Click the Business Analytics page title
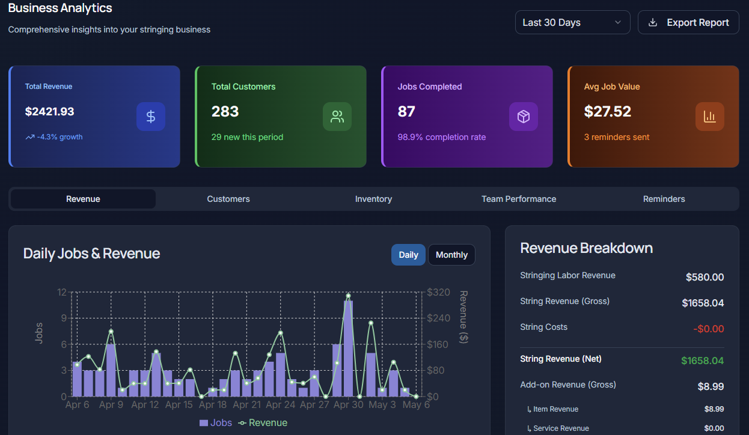 click(x=60, y=8)
